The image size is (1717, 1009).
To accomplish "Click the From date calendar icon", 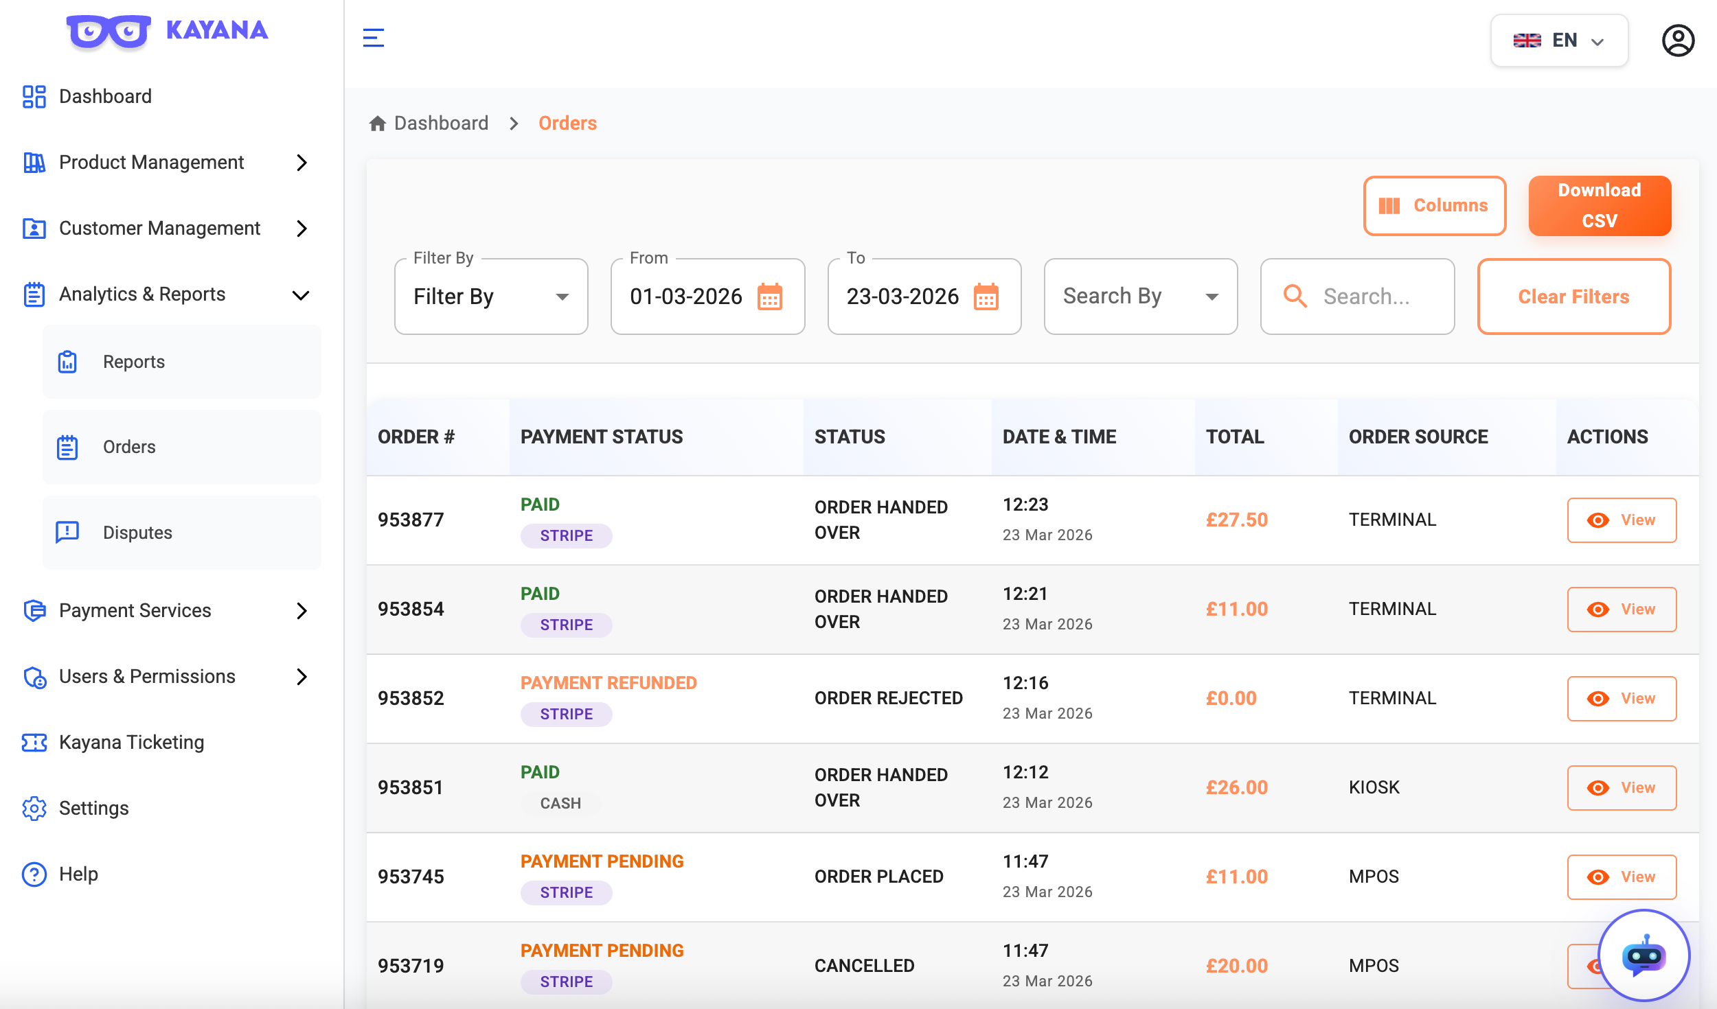I will click(x=769, y=297).
